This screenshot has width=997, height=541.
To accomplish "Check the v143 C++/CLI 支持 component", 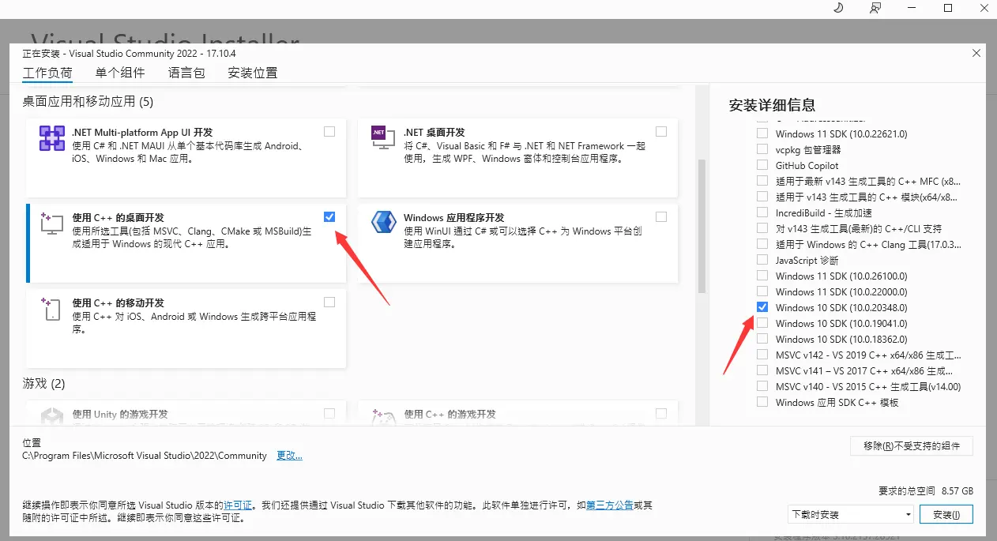I will click(762, 228).
